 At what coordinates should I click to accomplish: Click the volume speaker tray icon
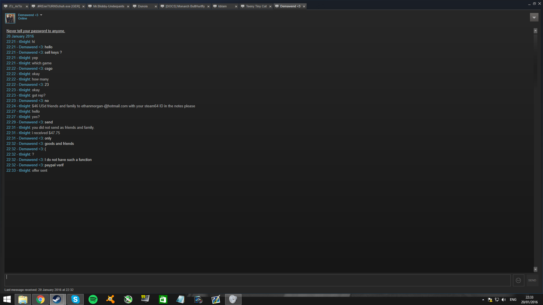coord(504,300)
